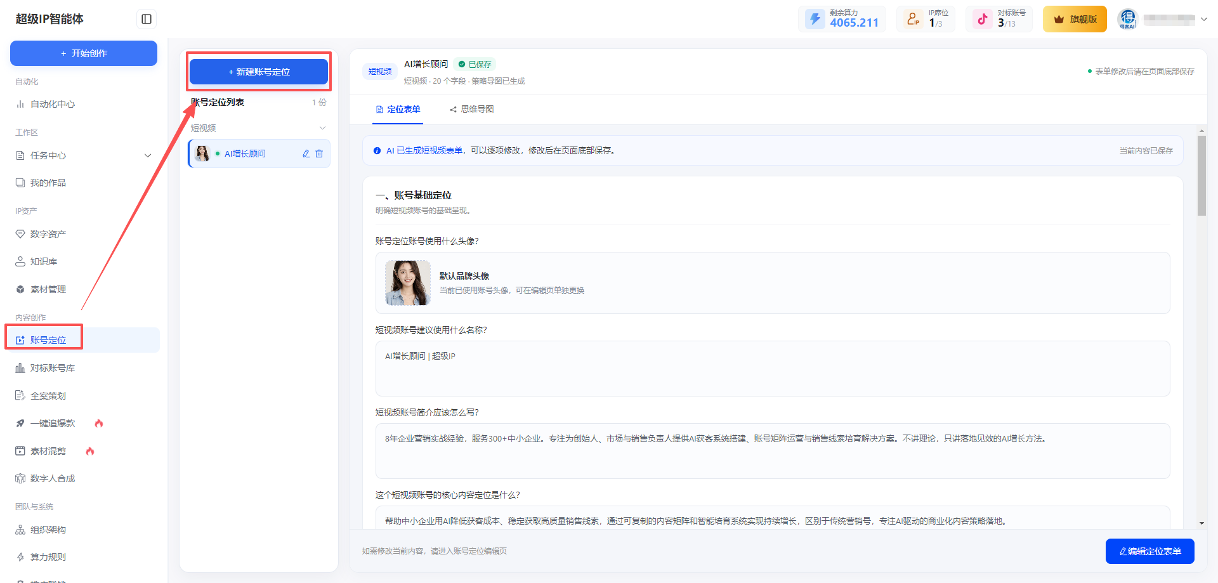Click the default brand avatar thumbnail
This screenshot has width=1218, height=583.
[x=408, y=283]
